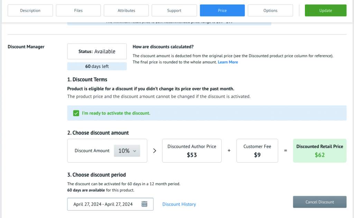Image resolution: width=354 pixels, height=218 pixels.
Task: Click the Discounted Author Price box
Action: click(x=192, y=151)
